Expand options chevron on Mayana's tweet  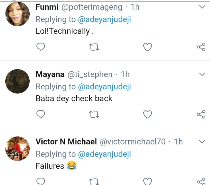pos(202,74)
